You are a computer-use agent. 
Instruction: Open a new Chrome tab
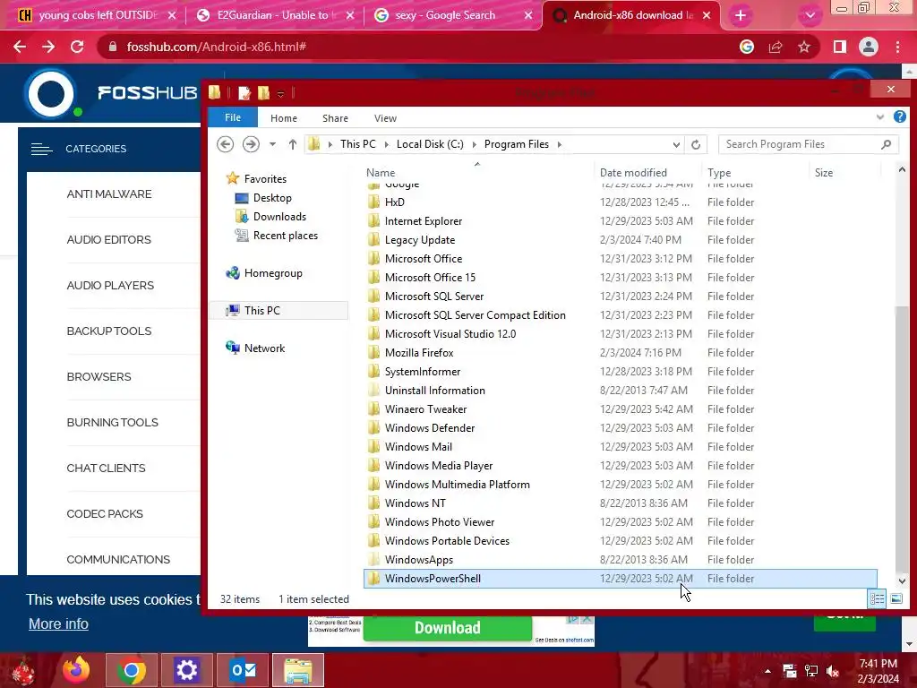click(x=741, y=15)
